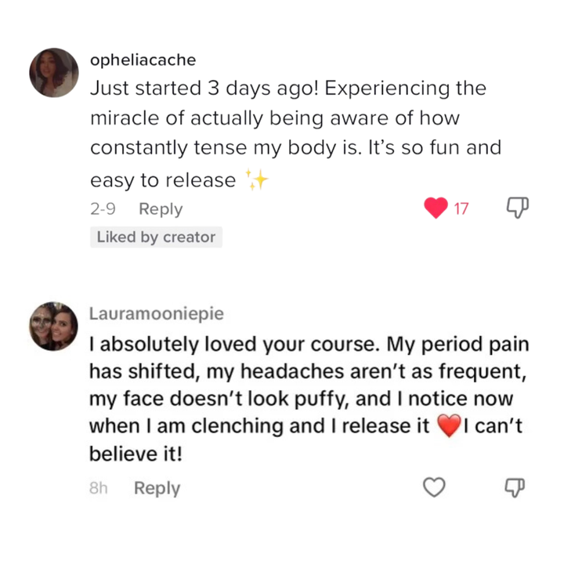This screenshot has width=564, height=564.
Task: Visit the Lauramooniepie username link
Action: (x=157, y=313)
